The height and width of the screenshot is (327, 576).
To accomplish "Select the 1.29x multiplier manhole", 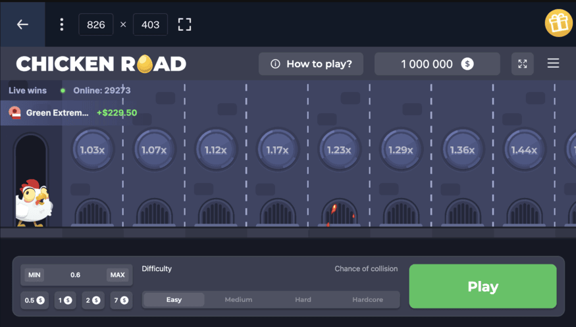I will (x=401, y=150).
